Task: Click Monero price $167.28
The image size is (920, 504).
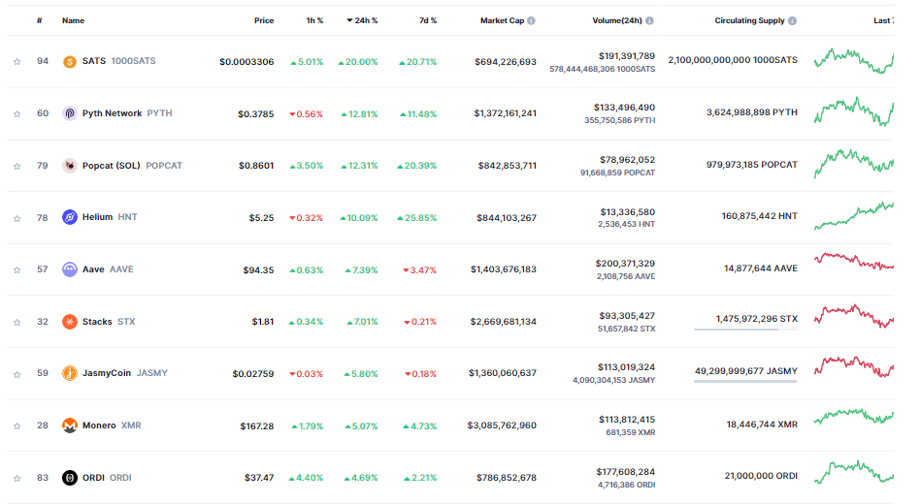Action: click(257, 426)
